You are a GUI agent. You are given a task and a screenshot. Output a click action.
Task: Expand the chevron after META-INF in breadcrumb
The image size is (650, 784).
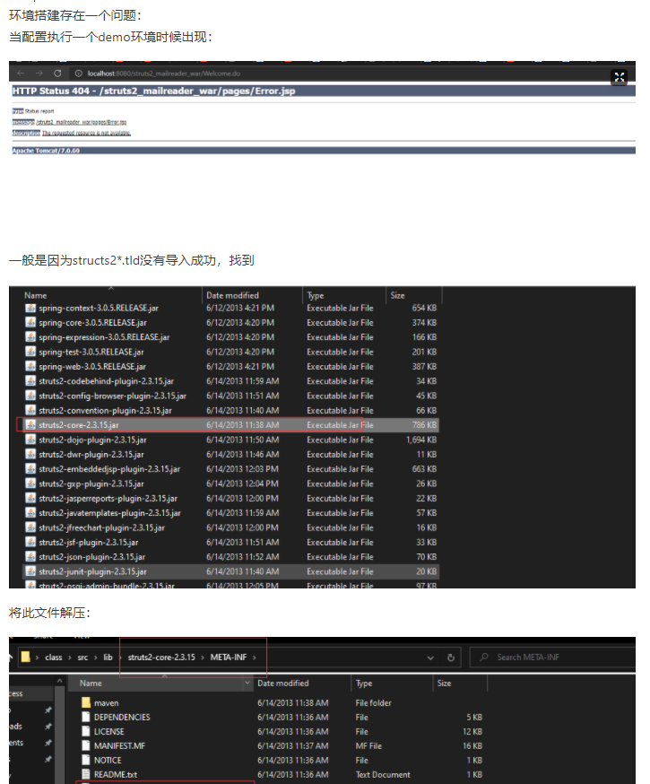[x=255, y=658]
